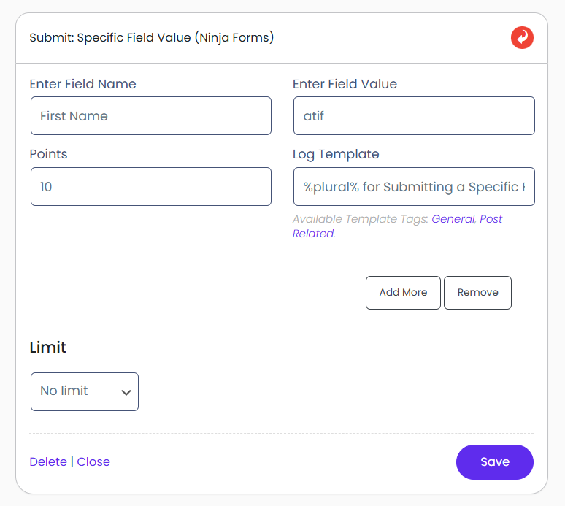Click the Submit: Specific Field Value header title
The width and height of the screenshot is (565, 506).
tap(152, 37)
